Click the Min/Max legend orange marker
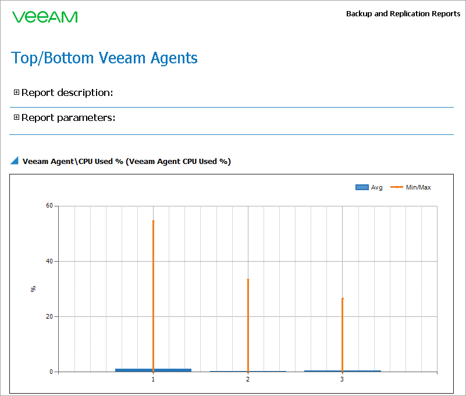The width and height of the screenshot is (466, 396). coord(396,187)
